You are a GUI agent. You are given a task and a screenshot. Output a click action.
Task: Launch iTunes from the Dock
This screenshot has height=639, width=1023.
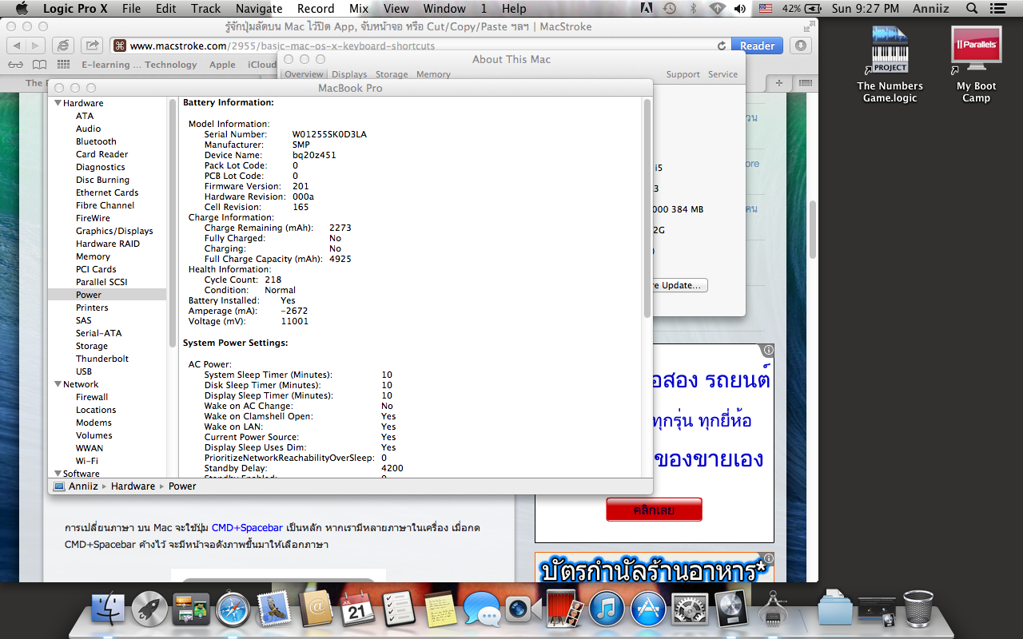[x=607, y=610]
